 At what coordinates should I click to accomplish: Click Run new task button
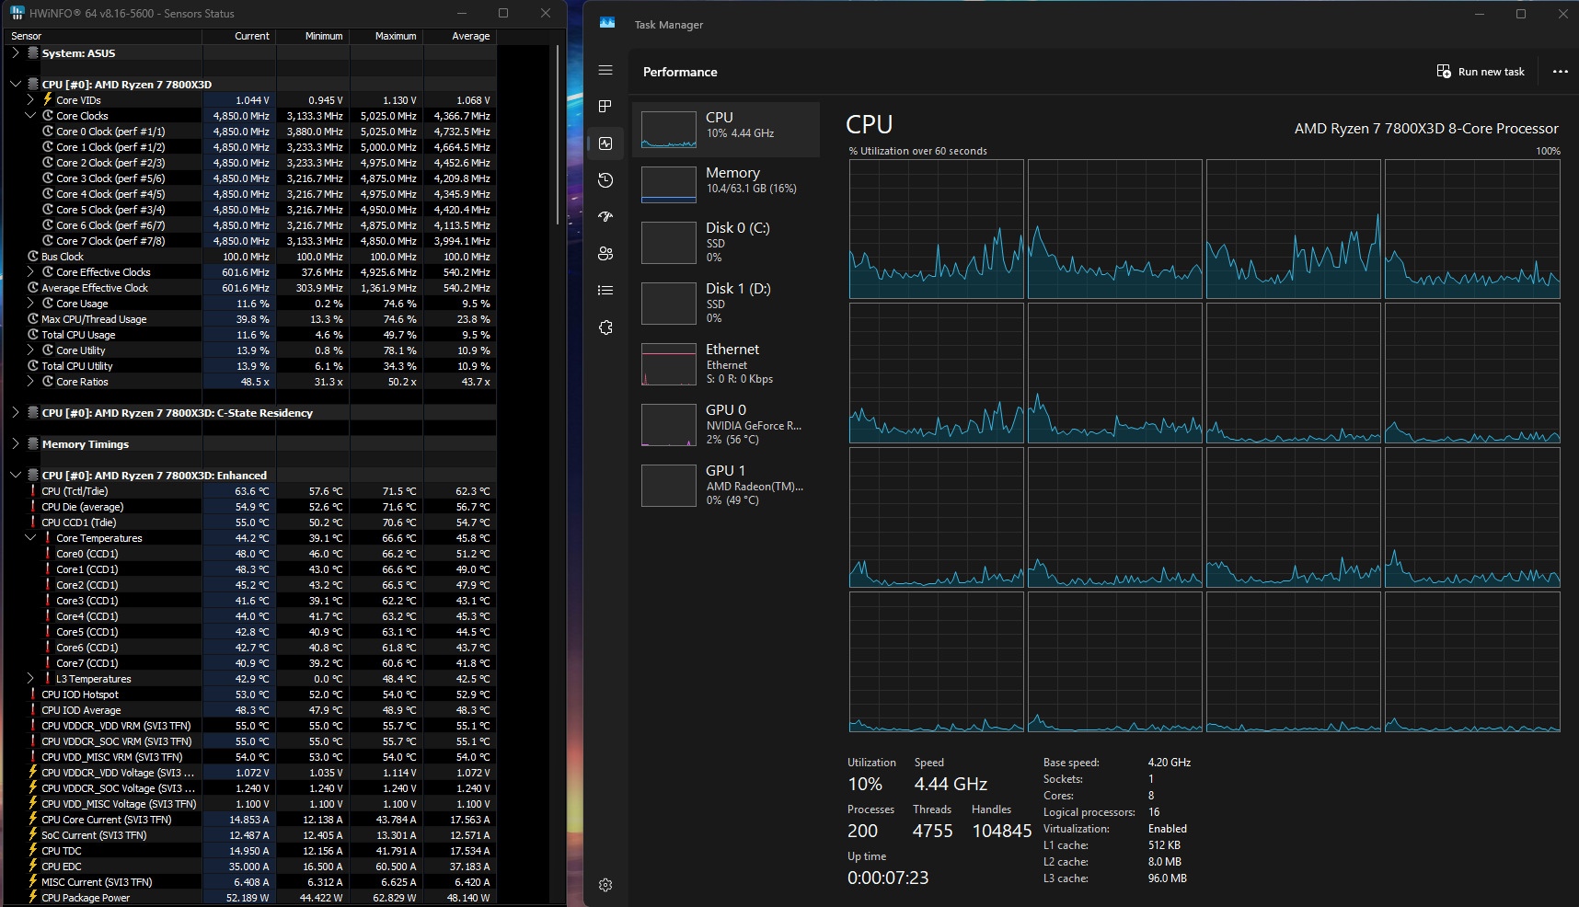coord(1481,72)
